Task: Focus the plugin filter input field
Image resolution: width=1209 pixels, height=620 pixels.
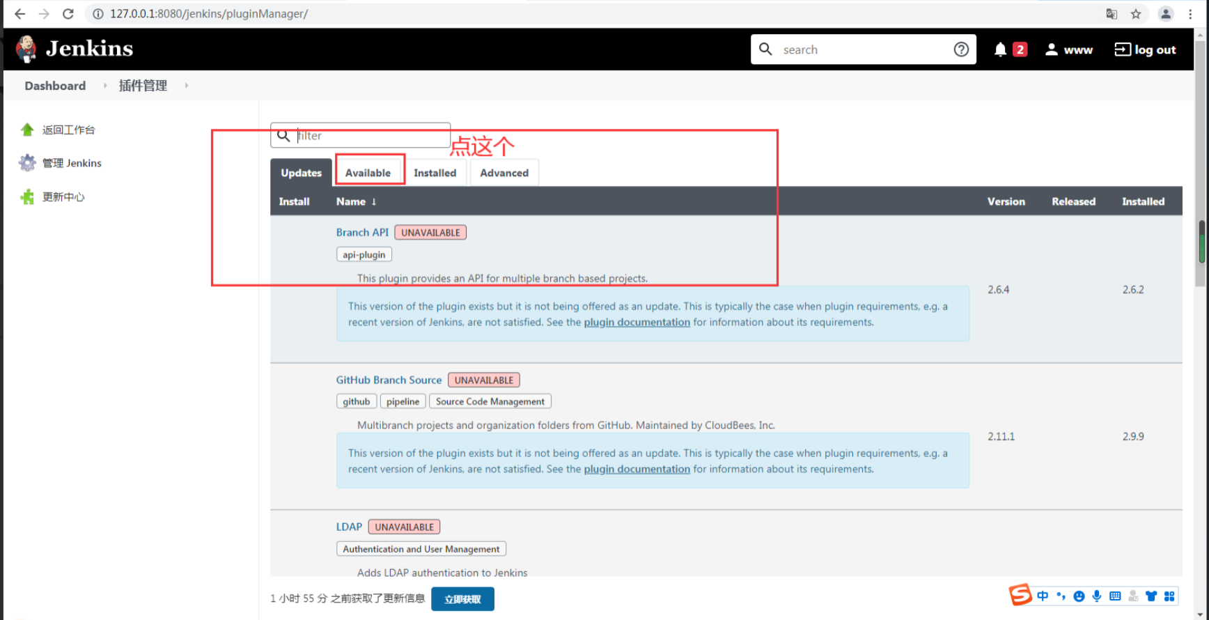Action: [361, 135]
